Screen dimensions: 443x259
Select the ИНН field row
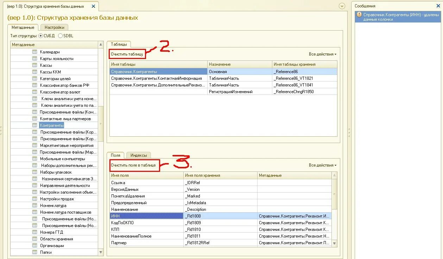click(221, 216)
